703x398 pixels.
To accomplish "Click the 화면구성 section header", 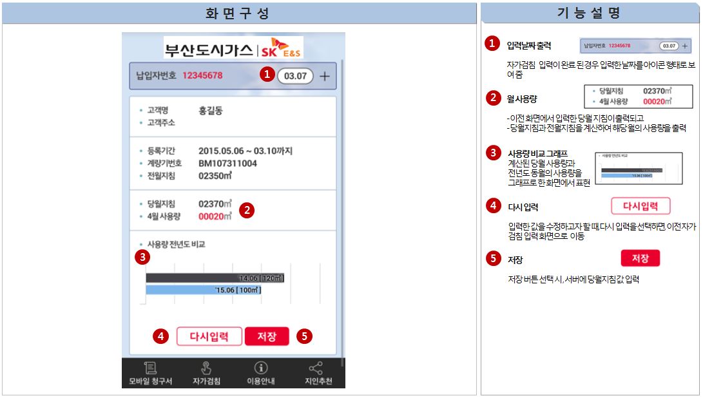I will click(238, 13).
